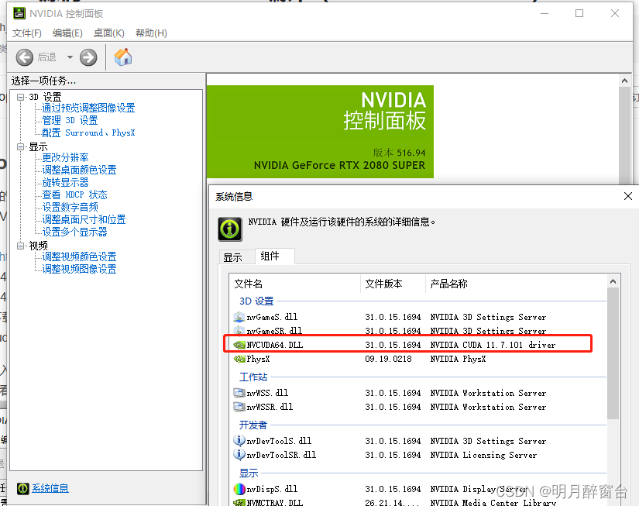Switch to the 显示 tab in dialog
The height and width of the screenshot is (506, 639).
(237, 257)
